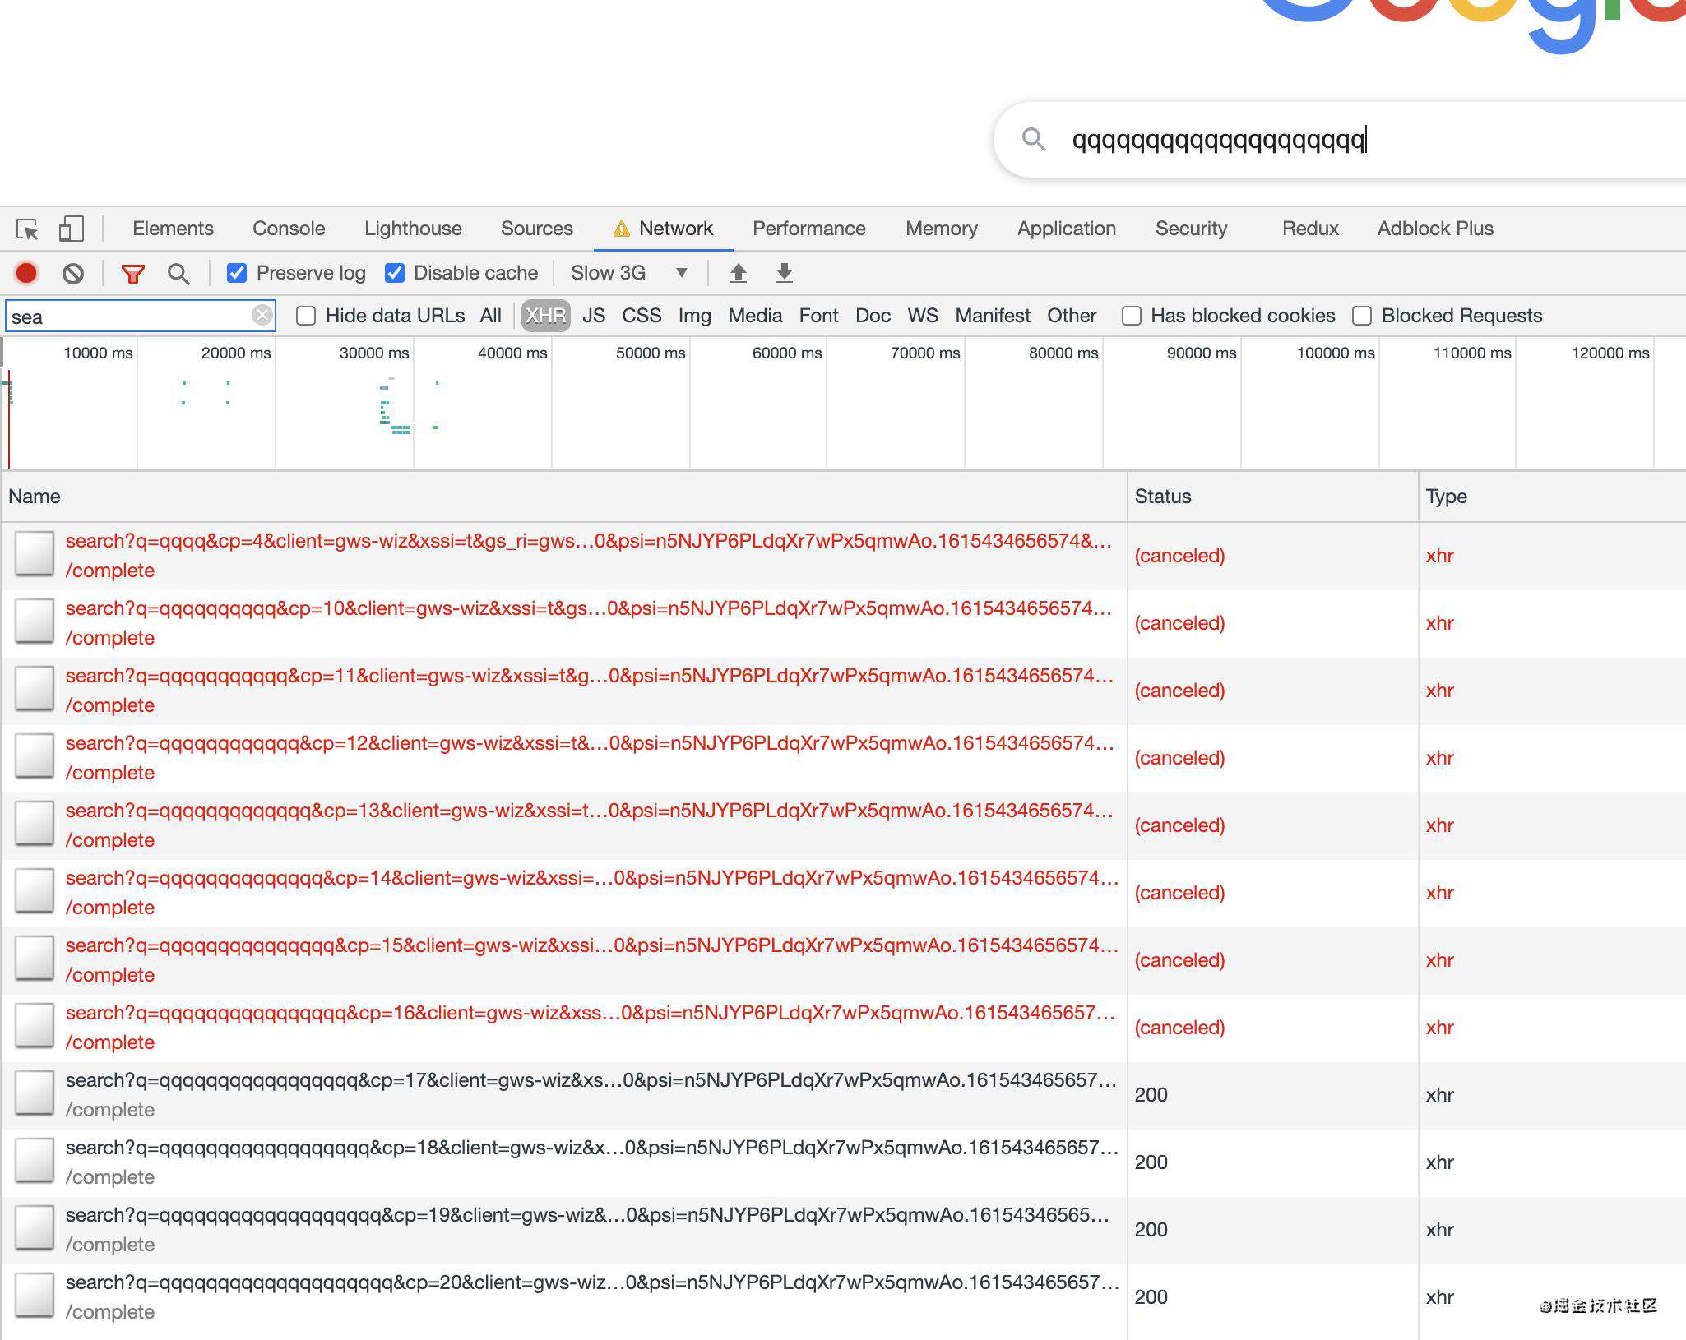
Task: Toggle the device toolbar icon
Action: pyautogui.click(x=71, y=229)
